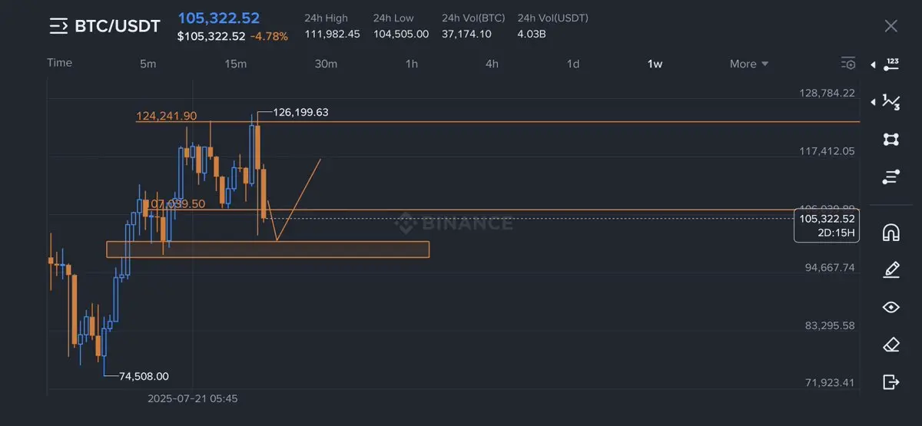Close the fullscreen chart view
The width and height of the screenshot is (922, 426).
(x=890, y=26)
